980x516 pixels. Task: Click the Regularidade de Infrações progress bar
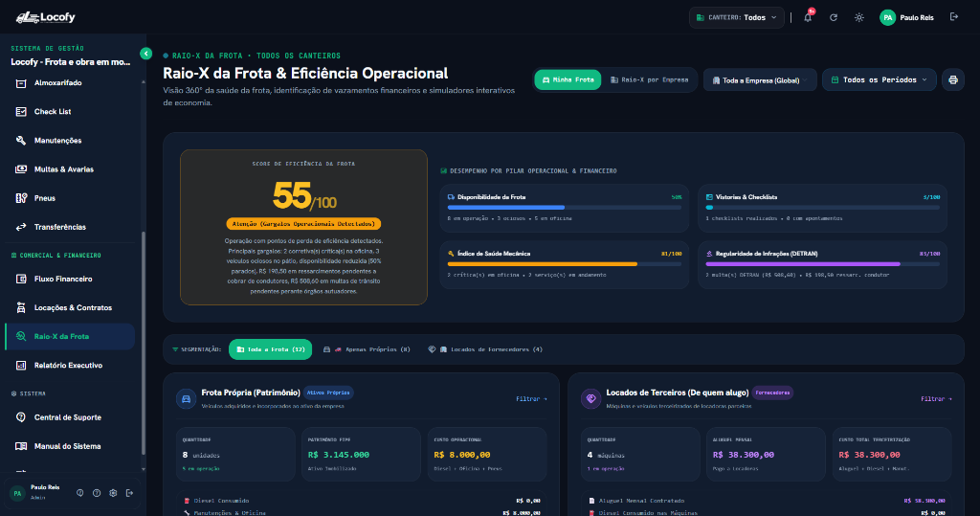(822, 264)
